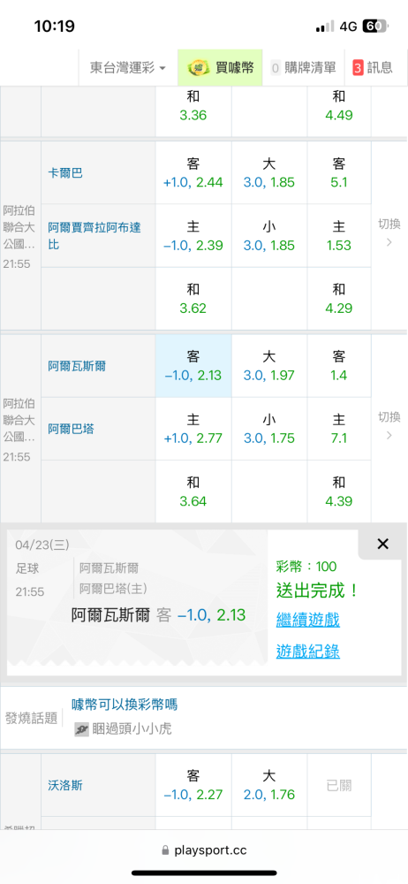This screenshot has width=408, height=884.
Task: Open 訊息 with red 3 badge
Action: click(373, 68)
